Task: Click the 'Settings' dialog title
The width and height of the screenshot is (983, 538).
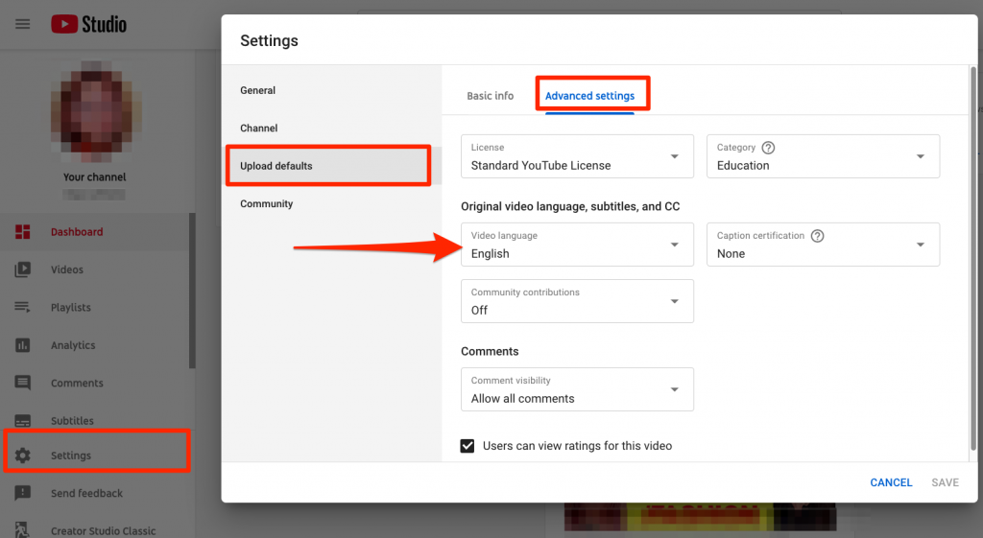Action: 270,40
